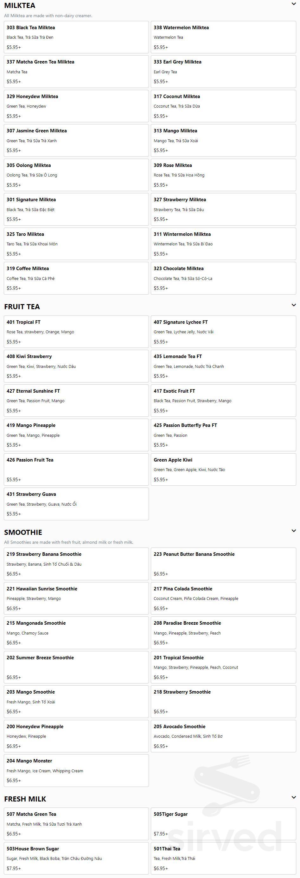Open 217 Pina Colada Smoothie card
Image resolution: width=300 pixels, height=878 pixels.
[x=223, y=598]
